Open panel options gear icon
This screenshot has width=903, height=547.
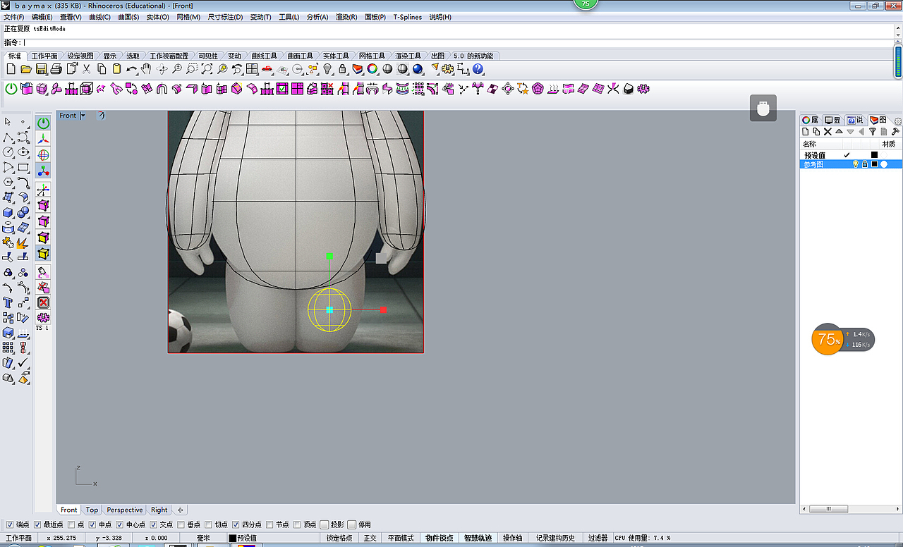tap(897, 121)
